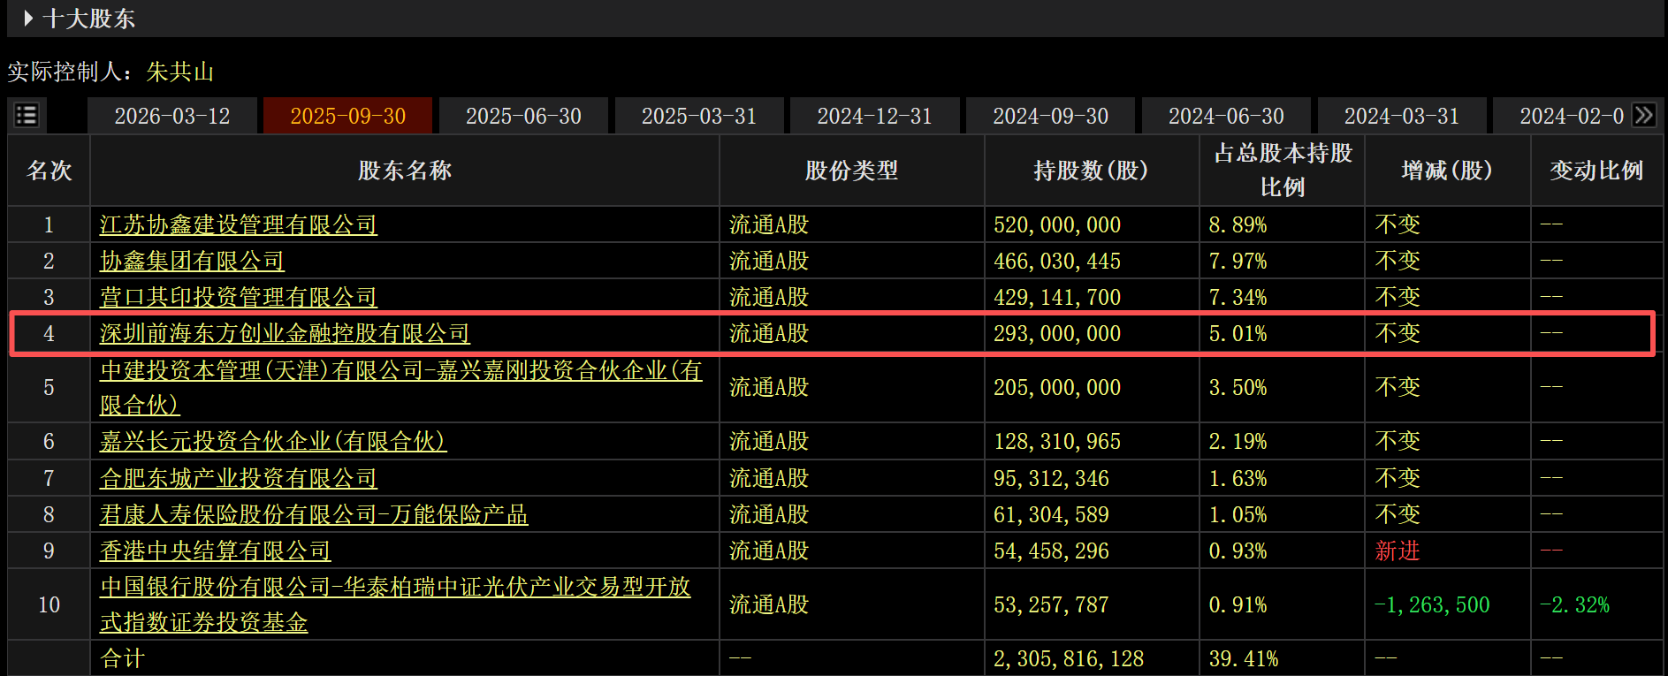Collapse the 十大股东 section triangle

pyautogui.click(x=28, y=19)
